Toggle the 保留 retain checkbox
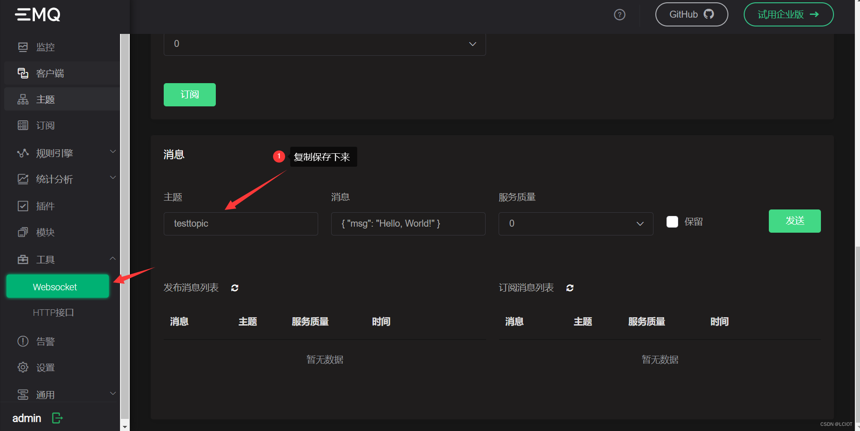Image resolution: width=860 pixels, height=431 pixels. (672, 222)
